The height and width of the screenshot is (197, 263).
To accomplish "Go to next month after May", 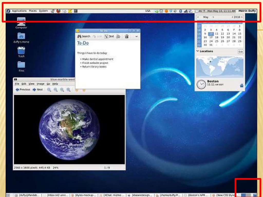I will pos(213,17).
